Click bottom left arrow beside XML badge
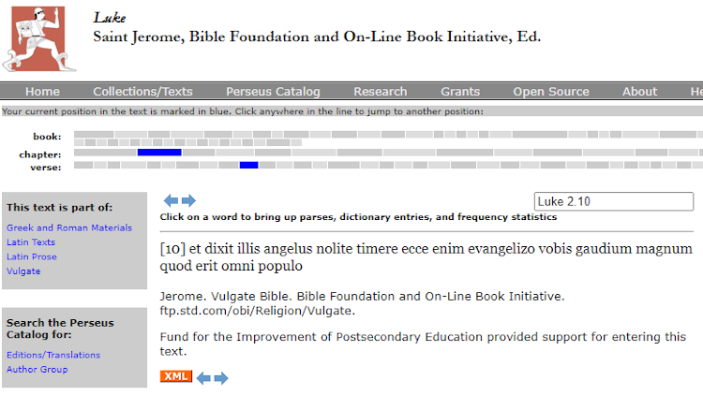The height and width of the screenshot is (395, 703). (x=203, y=378)
